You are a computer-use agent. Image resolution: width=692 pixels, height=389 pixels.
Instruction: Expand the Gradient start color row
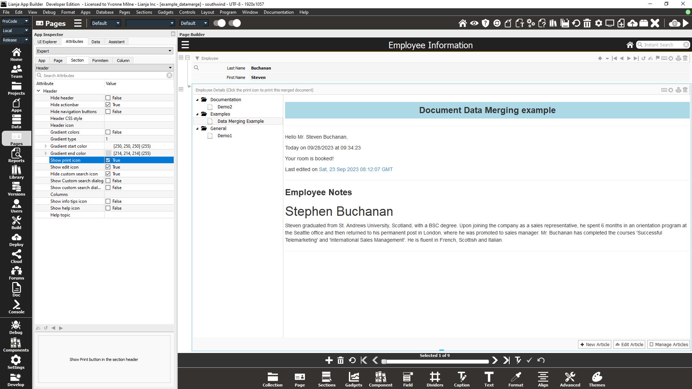[x=45, y=146]
